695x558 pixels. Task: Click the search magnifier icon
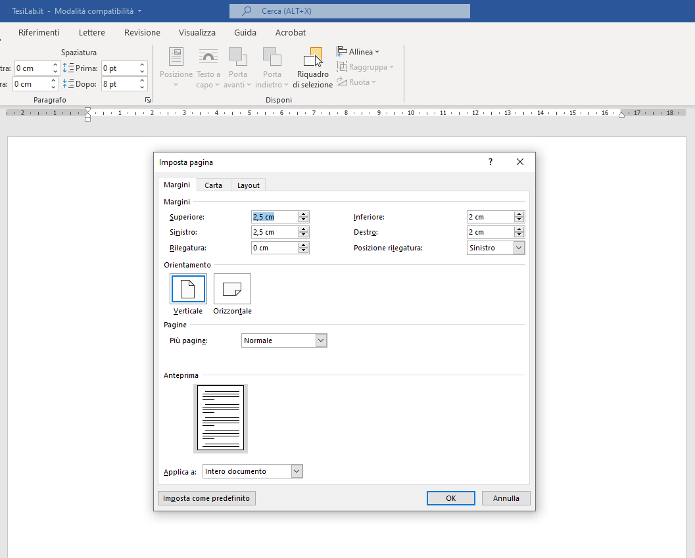(x=247, y=11)
